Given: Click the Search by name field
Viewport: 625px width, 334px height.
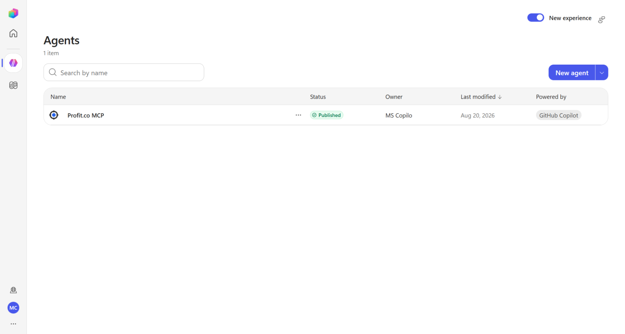Looking at the screenshot, I should pyautogui.click(x=124, y=72).
